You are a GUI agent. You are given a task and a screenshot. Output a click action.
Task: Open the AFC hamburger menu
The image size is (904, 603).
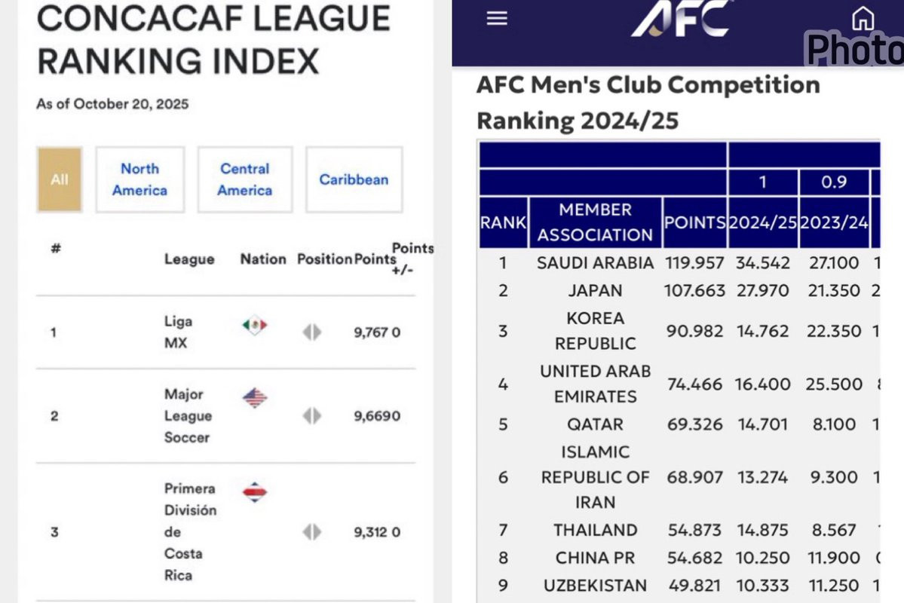pyautogui.click(x=496, y=18)
